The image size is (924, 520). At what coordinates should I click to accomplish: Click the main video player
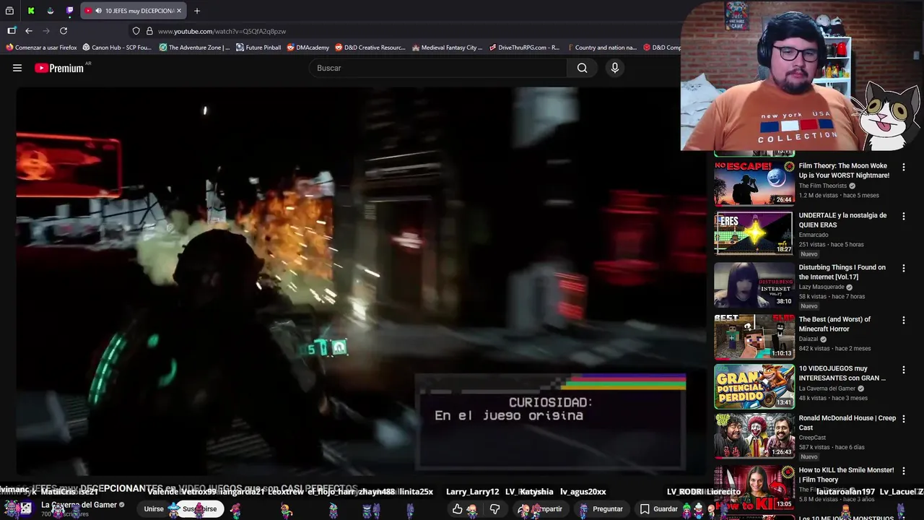pos(361,282)
